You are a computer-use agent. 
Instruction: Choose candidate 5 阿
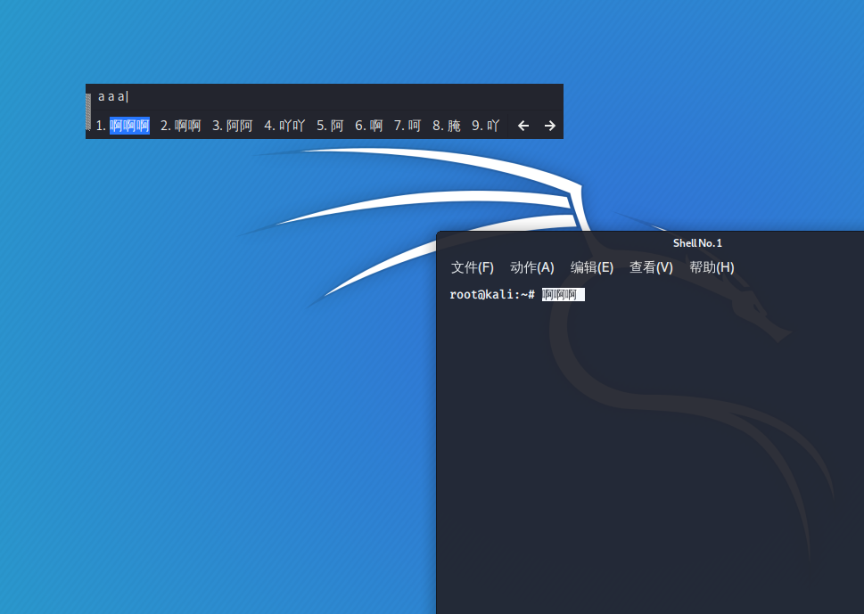coord(330,126)
